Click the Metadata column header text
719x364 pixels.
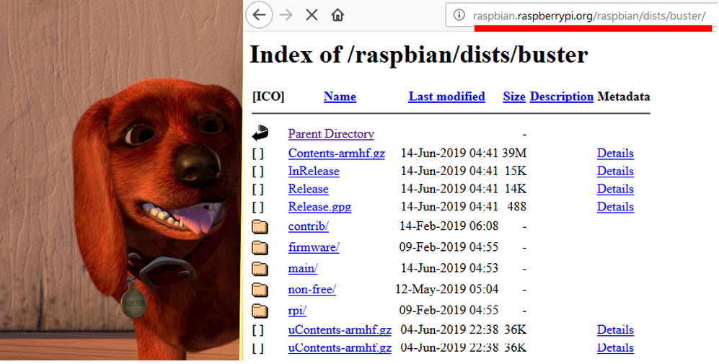pyautogui.click(x=624, y=97)
